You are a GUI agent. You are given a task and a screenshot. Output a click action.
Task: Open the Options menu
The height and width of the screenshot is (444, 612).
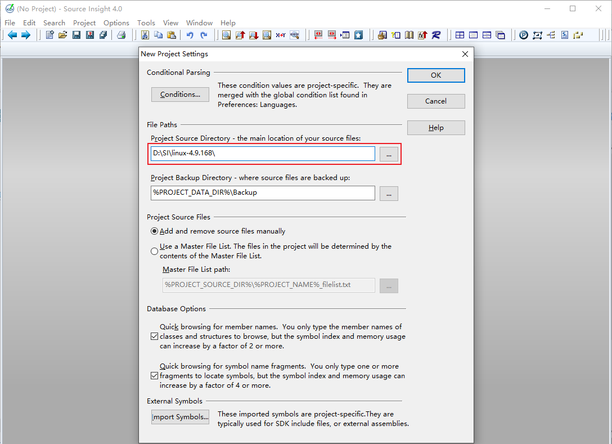tap(116, 23)
